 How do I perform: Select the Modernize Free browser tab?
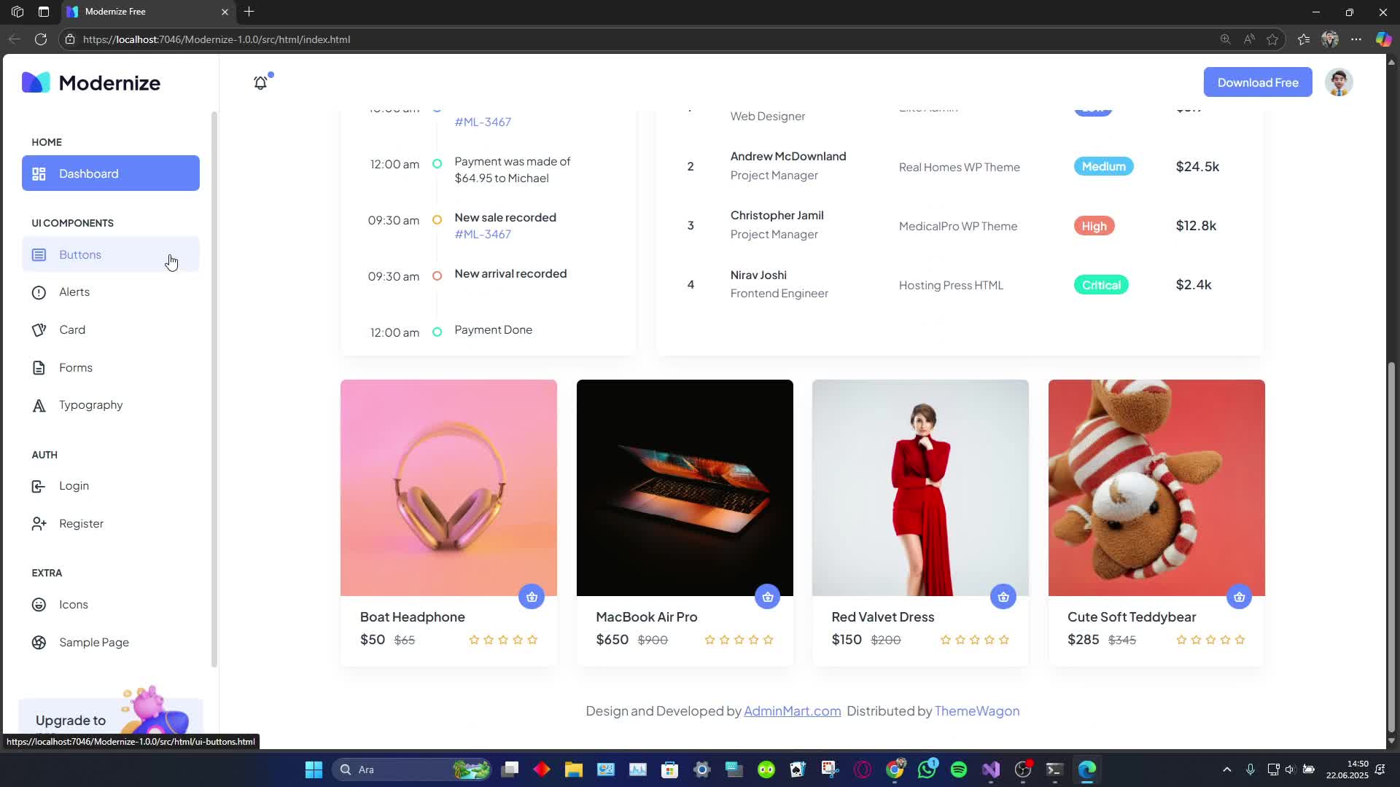(148, 12)
